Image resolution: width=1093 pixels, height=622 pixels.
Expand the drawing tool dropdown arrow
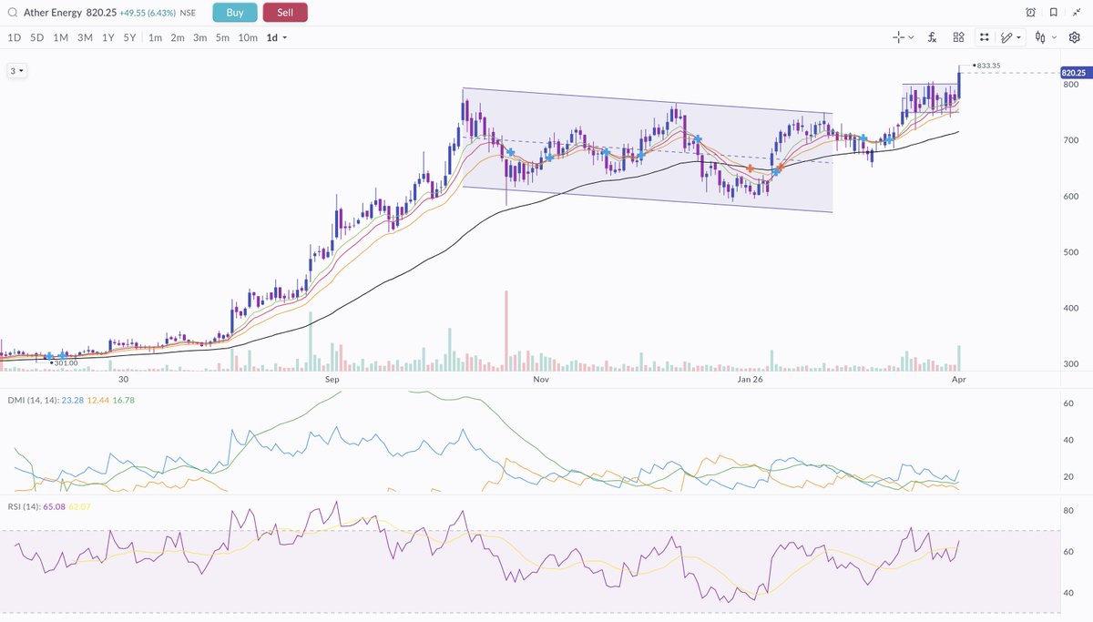tap(1020, 37)
